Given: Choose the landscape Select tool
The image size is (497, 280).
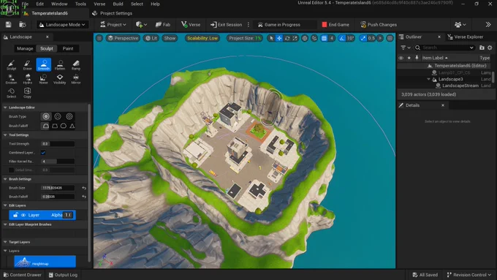Looking at the screenshot, I should point(11,93).
